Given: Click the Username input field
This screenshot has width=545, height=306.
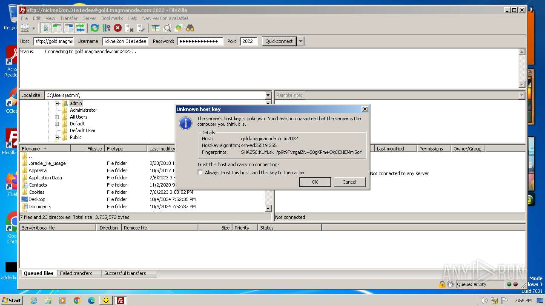Looking at the screenshot, I should coord(125,41).
